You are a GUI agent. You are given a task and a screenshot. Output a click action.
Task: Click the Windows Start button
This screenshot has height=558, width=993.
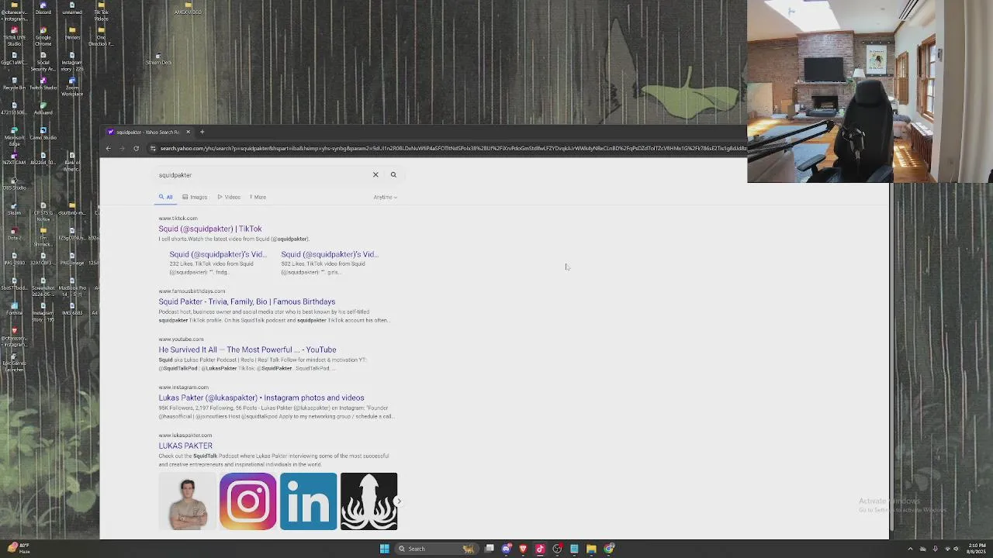point(384,549)
